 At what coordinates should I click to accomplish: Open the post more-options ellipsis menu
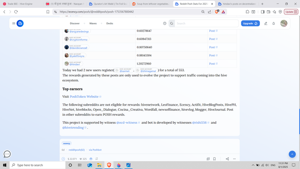coord(234,159)
